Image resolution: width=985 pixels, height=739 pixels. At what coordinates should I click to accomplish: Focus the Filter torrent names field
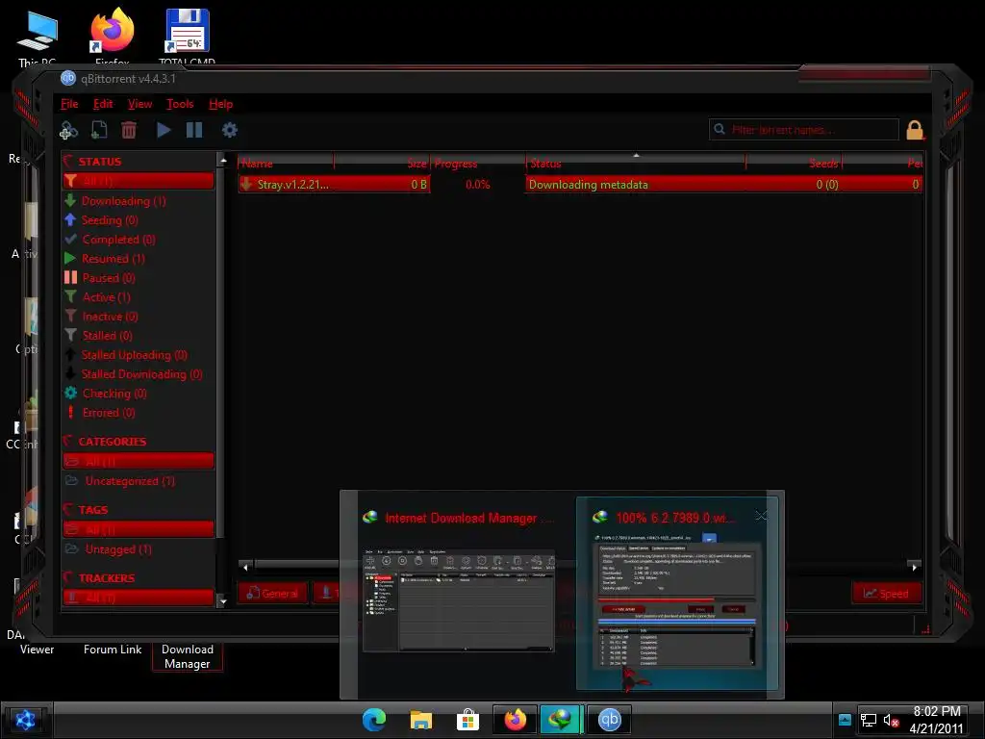point(804,130)
